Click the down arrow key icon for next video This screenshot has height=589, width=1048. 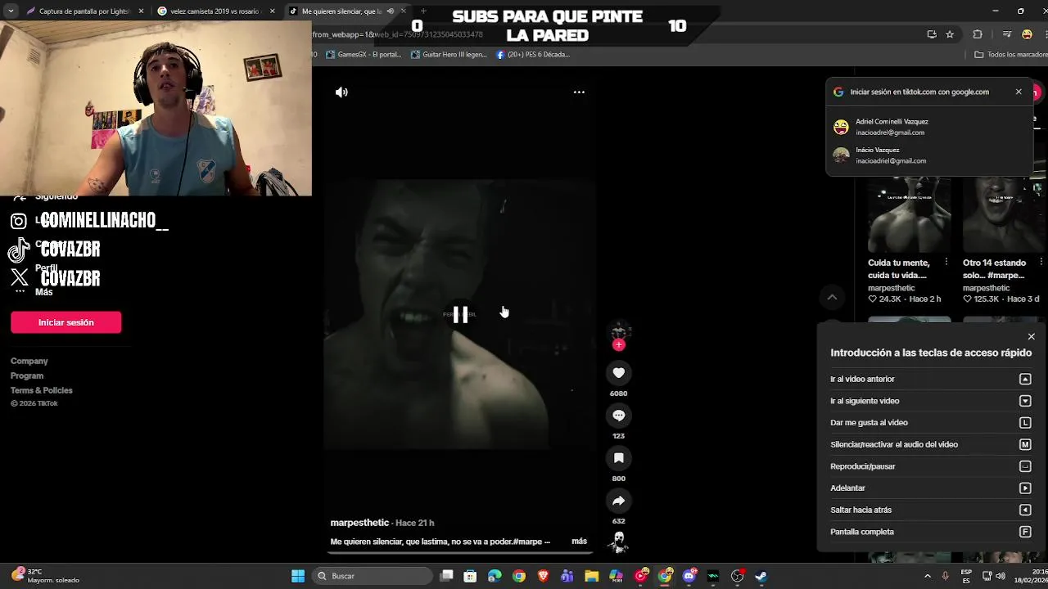coord(1025,401)
